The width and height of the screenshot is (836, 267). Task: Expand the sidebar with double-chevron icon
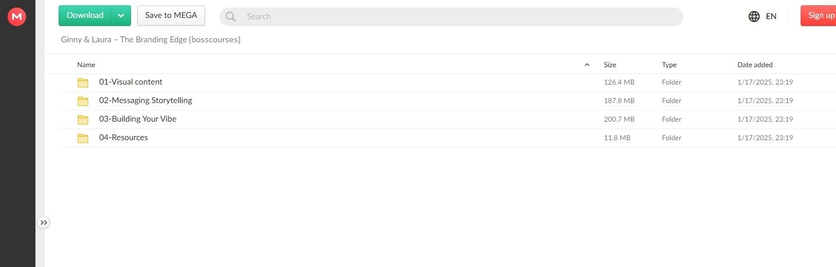pos(44,222)
